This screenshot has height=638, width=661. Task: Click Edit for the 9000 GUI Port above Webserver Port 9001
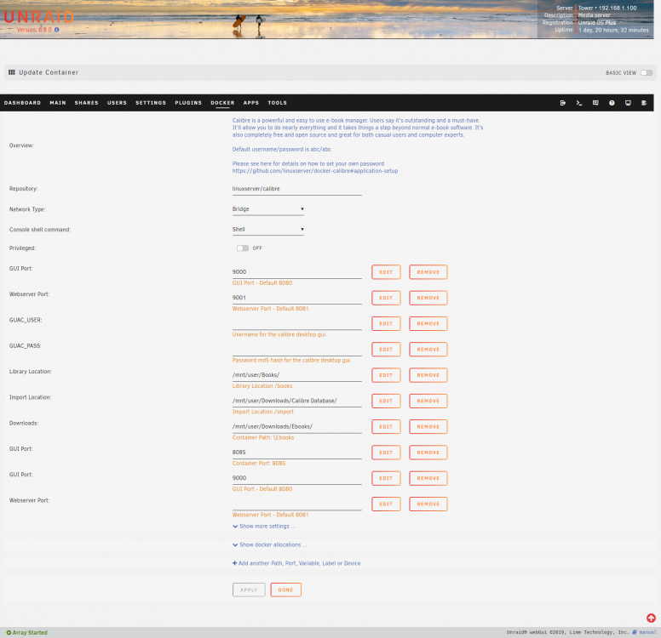click(x=386, y=272)
